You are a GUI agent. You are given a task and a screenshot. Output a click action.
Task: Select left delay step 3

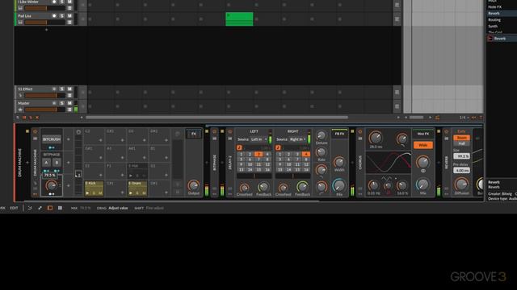258,154
